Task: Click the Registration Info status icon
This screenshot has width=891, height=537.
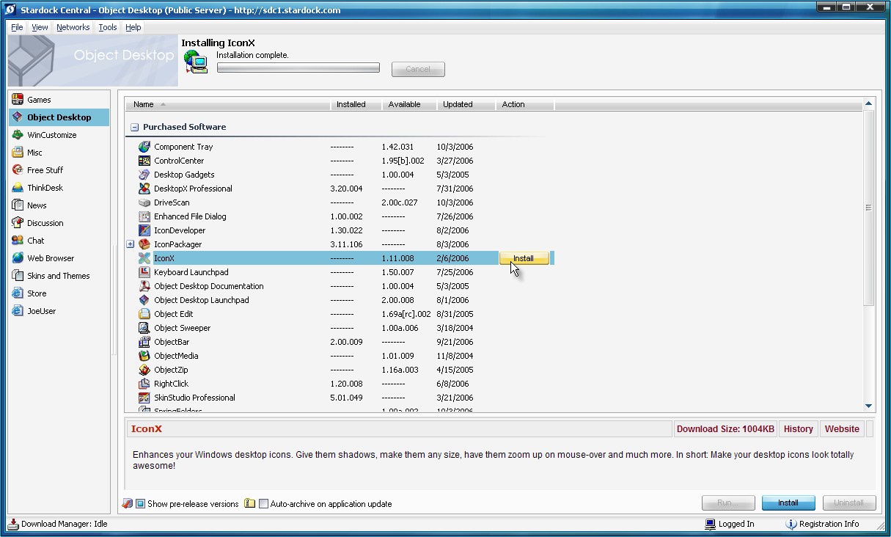Action: pyautogui.click(x=791, y=524)
